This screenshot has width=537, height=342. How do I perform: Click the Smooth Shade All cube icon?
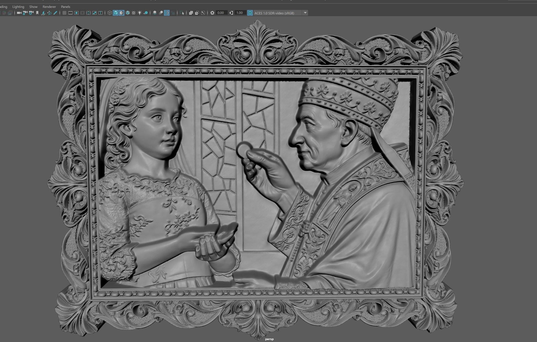tap(116, 13)
